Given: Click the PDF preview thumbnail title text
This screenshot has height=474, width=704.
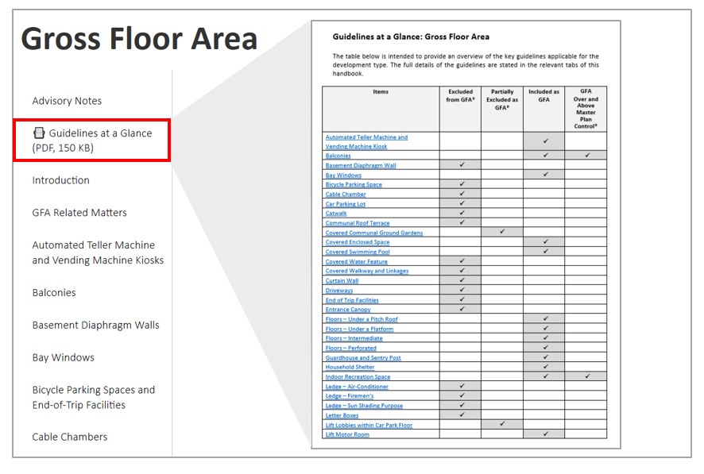Looking at the screenshot, I should point(411,37).
